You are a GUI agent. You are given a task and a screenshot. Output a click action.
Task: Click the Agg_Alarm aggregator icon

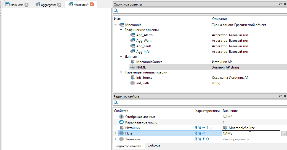pyautogui.click(x=132, y=35)
